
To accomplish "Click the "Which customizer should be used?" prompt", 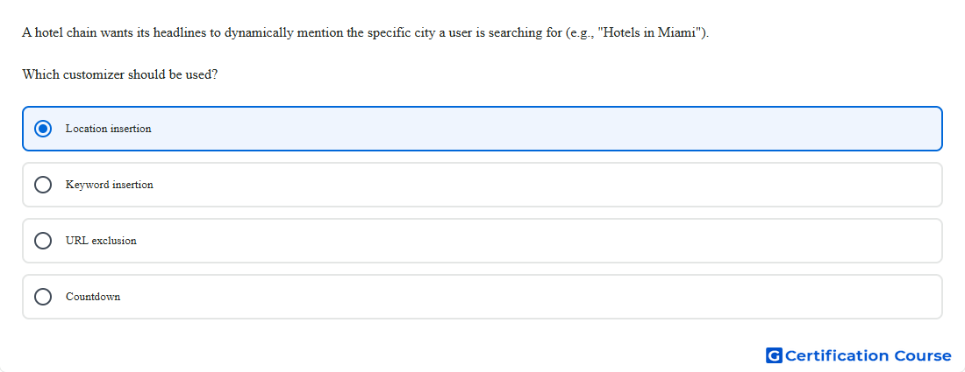I will point(120,75).
